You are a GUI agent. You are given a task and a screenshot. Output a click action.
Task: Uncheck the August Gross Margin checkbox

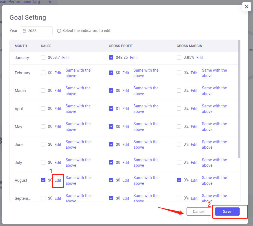point(179,180)
